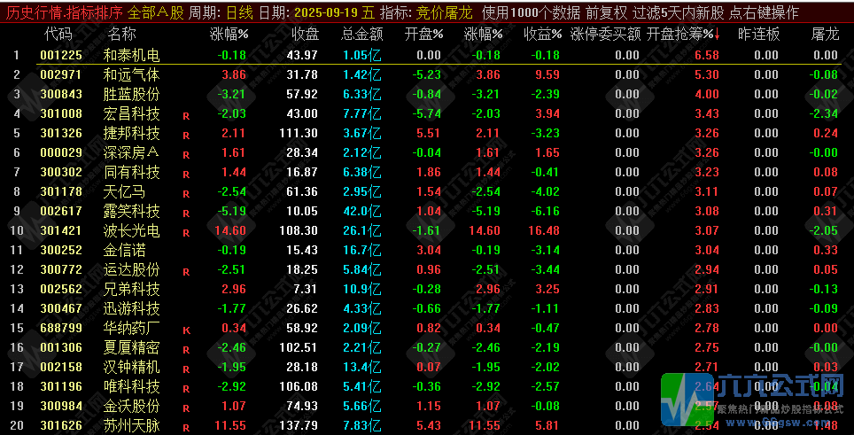
Task: Select the row for 金信诺
Action: coord(131,250)
